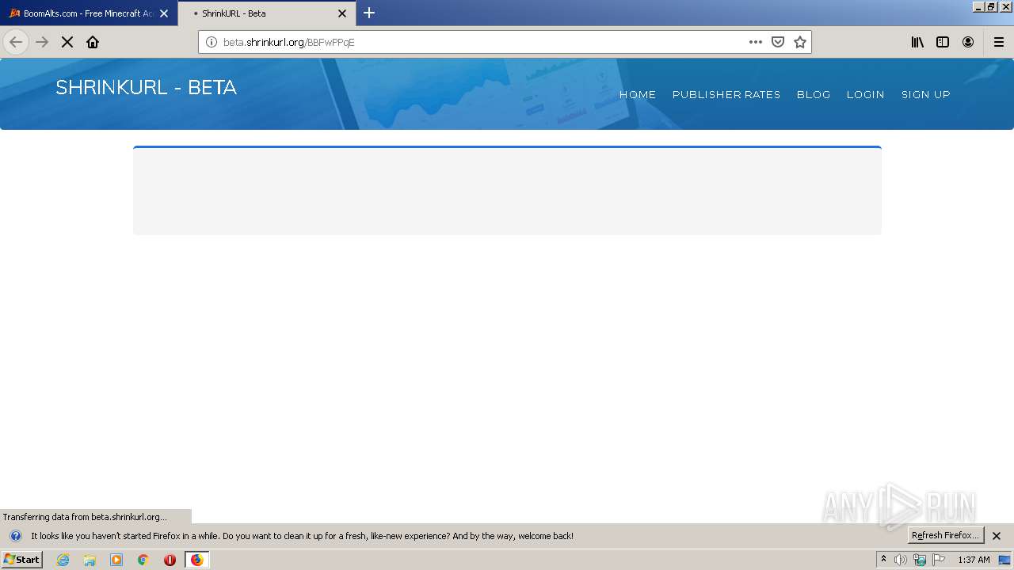Viewport: 1014px width, 570px height.
Task: Open page actions three-dot menu
Action: coord(756,42)
